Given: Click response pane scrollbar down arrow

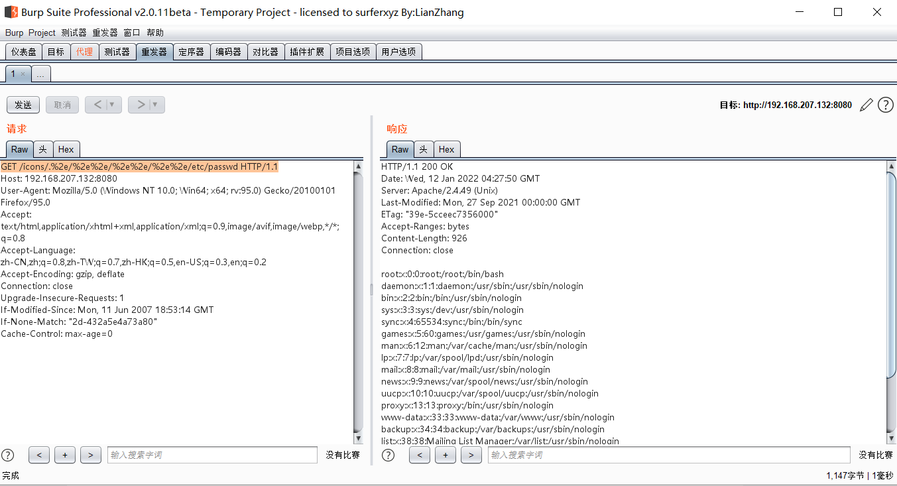Looking at the screenshot, I should 891,438.
